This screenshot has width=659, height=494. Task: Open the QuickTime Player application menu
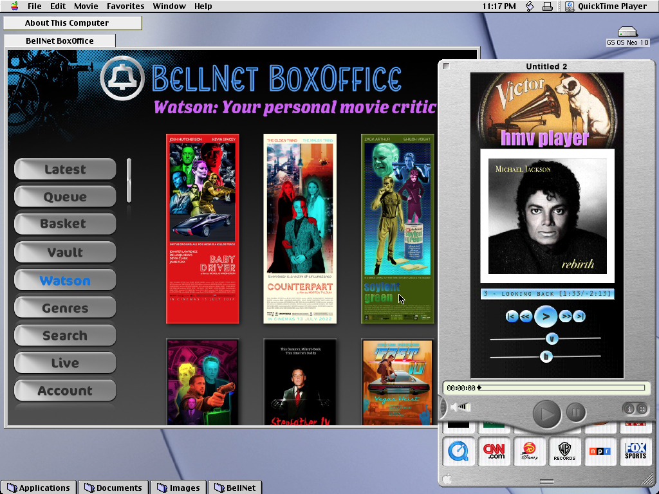tap(606, 6)
